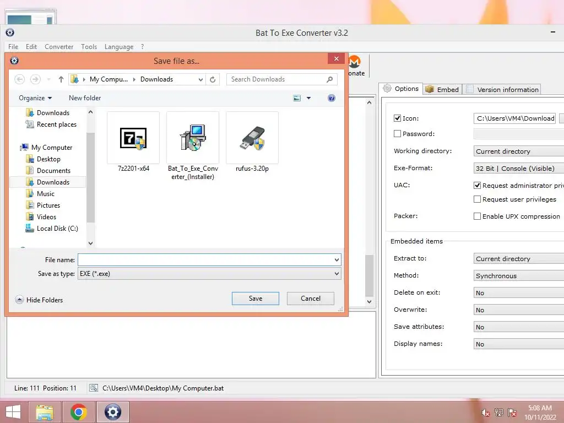The width and height of the screenshot is (564, 423).
Task: Click the settings gear icon in the status bar
Action: coord(94,388)
